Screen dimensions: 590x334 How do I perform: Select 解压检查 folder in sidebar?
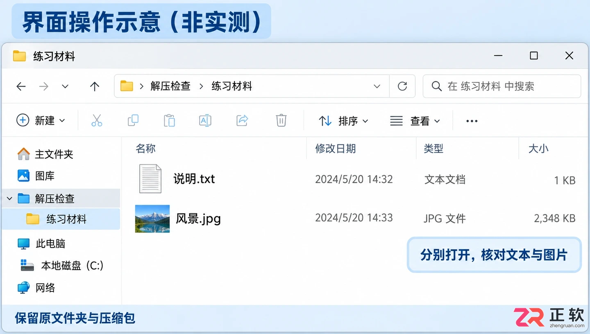pyautogui.click(x=61, y=199)
